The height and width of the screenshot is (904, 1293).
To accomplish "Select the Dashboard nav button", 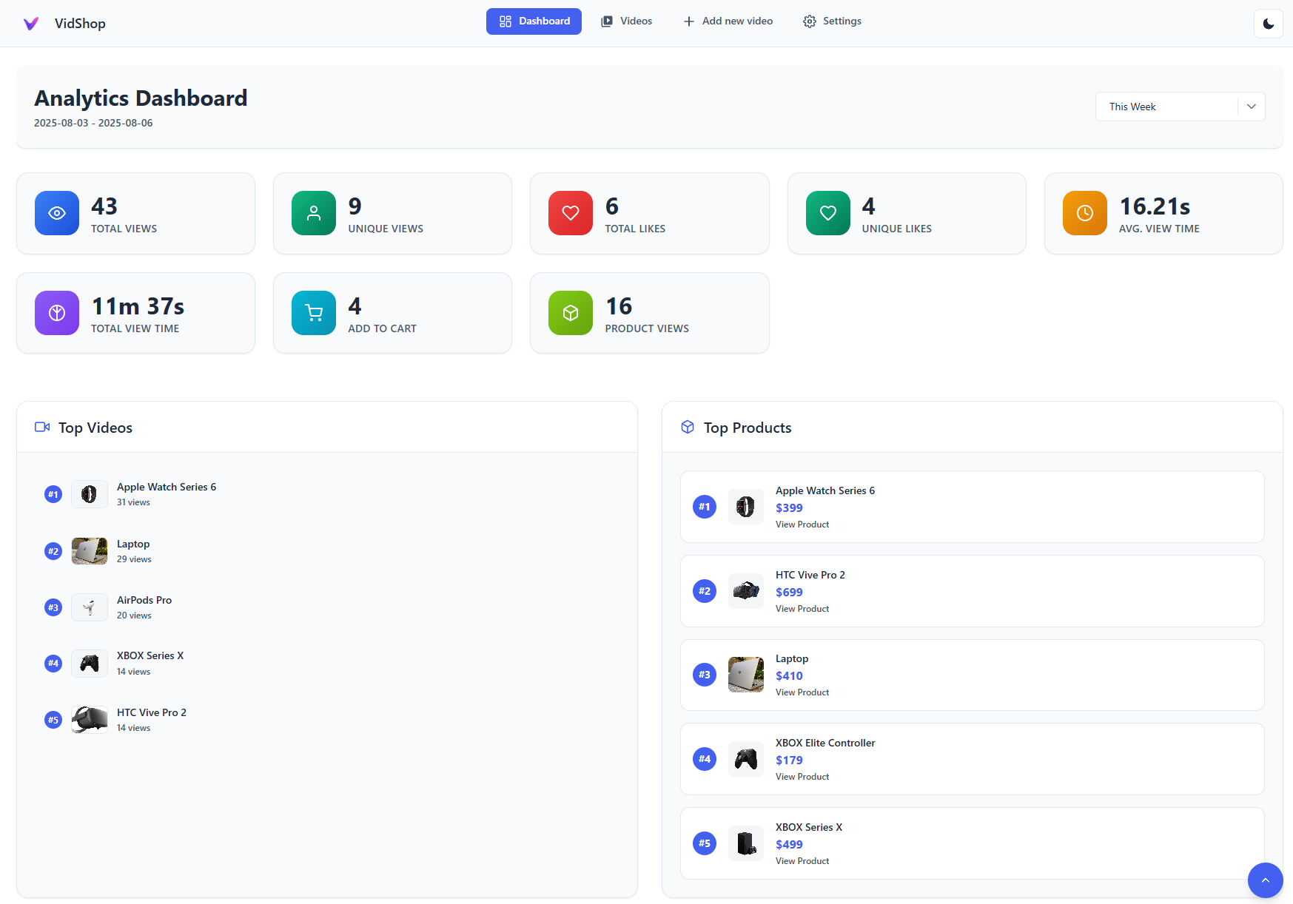I will point(534,21).
